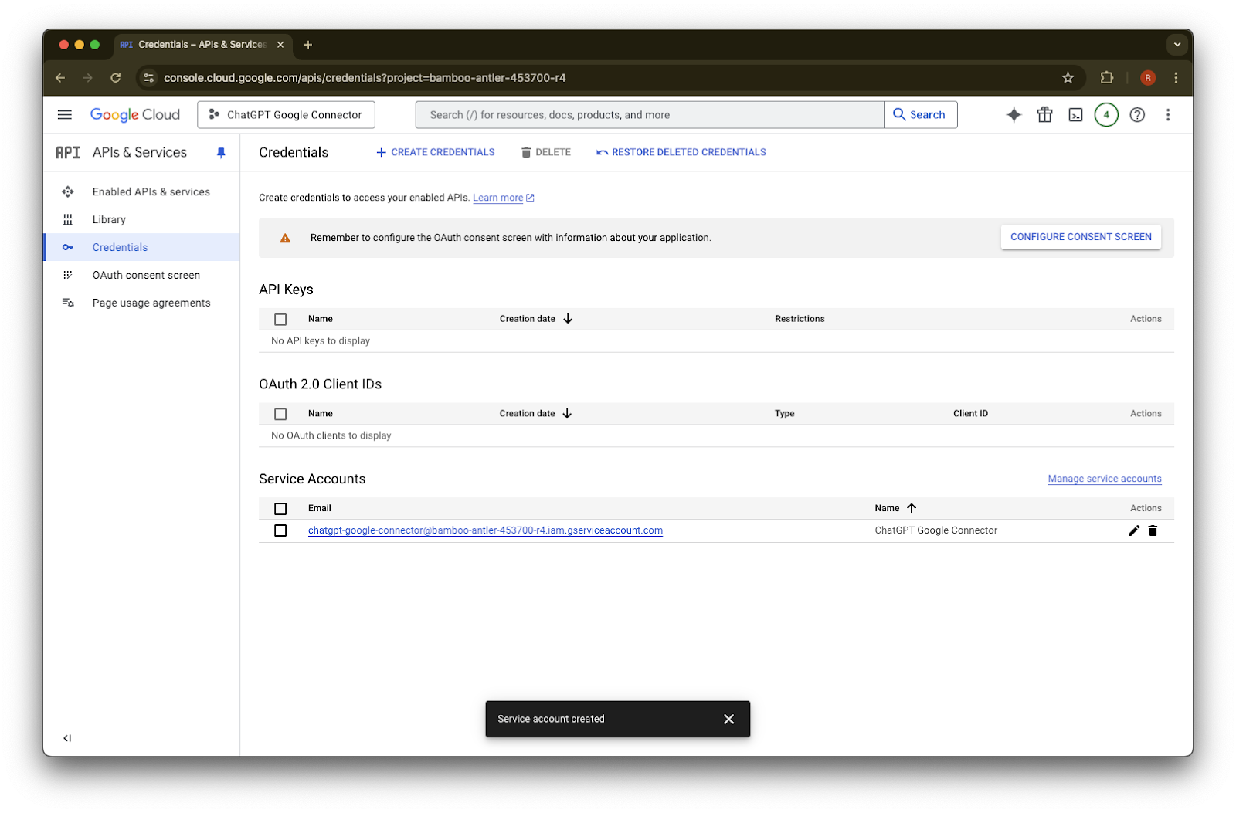Image resolution: width=1236 pixels, height=813 pixels.
Task: Dismiss the Service account created toast
Action: pyautogui.click(x=728, y=719)
